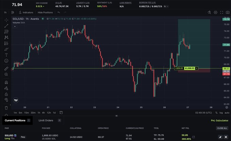Open the borrow fee 1h period dropdown
231x141 pixels.
point(166,6)
